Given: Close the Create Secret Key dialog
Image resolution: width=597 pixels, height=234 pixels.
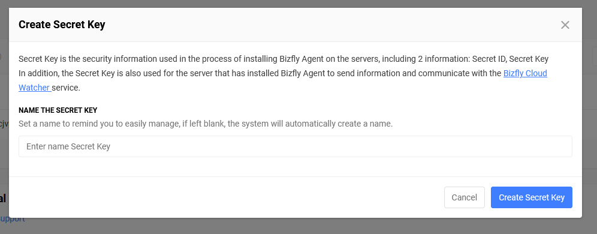Looking at the screenshot, I should click(x=565, y=25).
